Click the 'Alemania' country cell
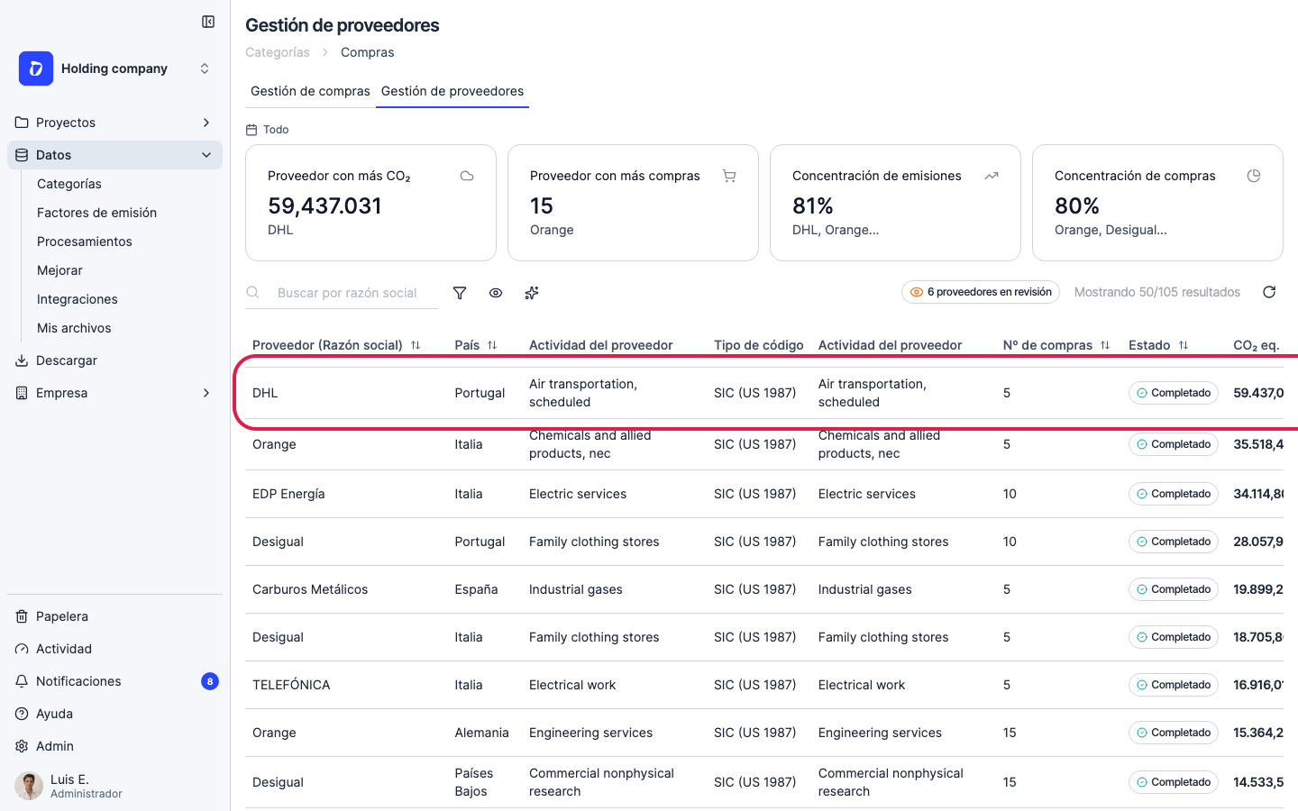 (481, 733)
